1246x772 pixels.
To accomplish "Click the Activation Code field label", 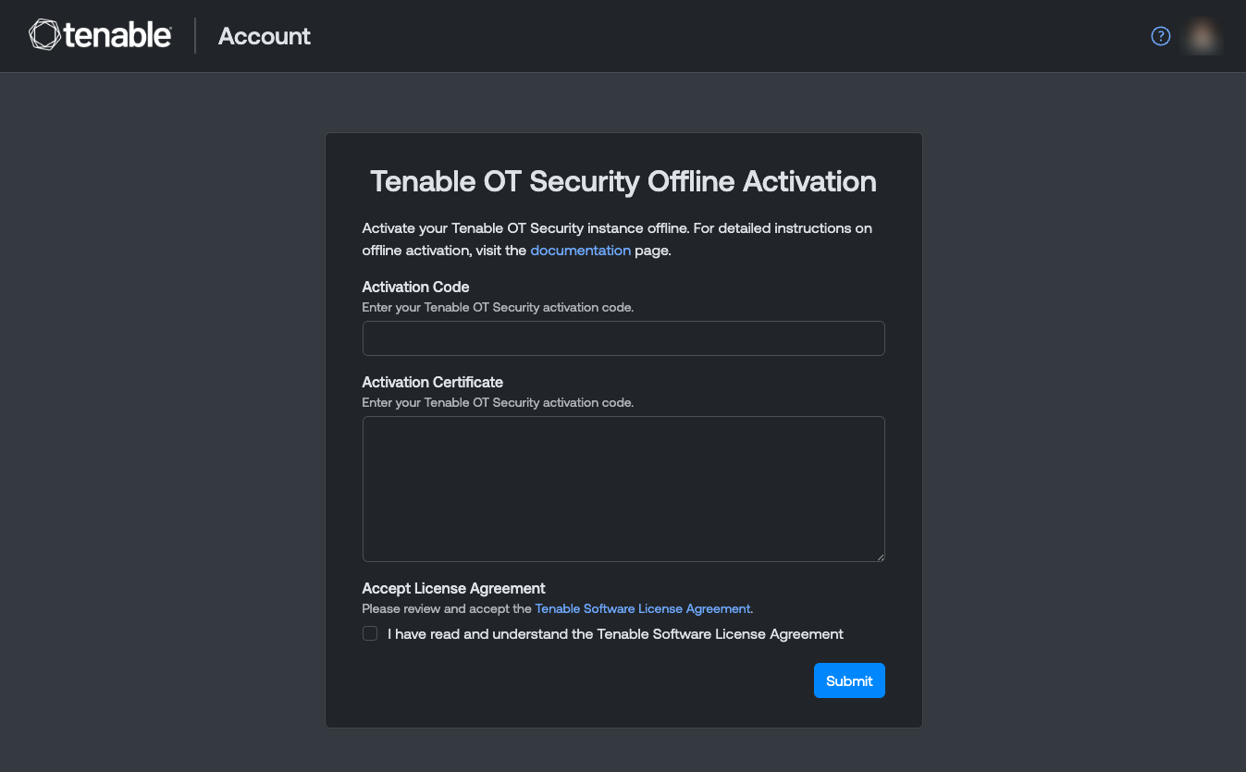I will tap(415, 287).
